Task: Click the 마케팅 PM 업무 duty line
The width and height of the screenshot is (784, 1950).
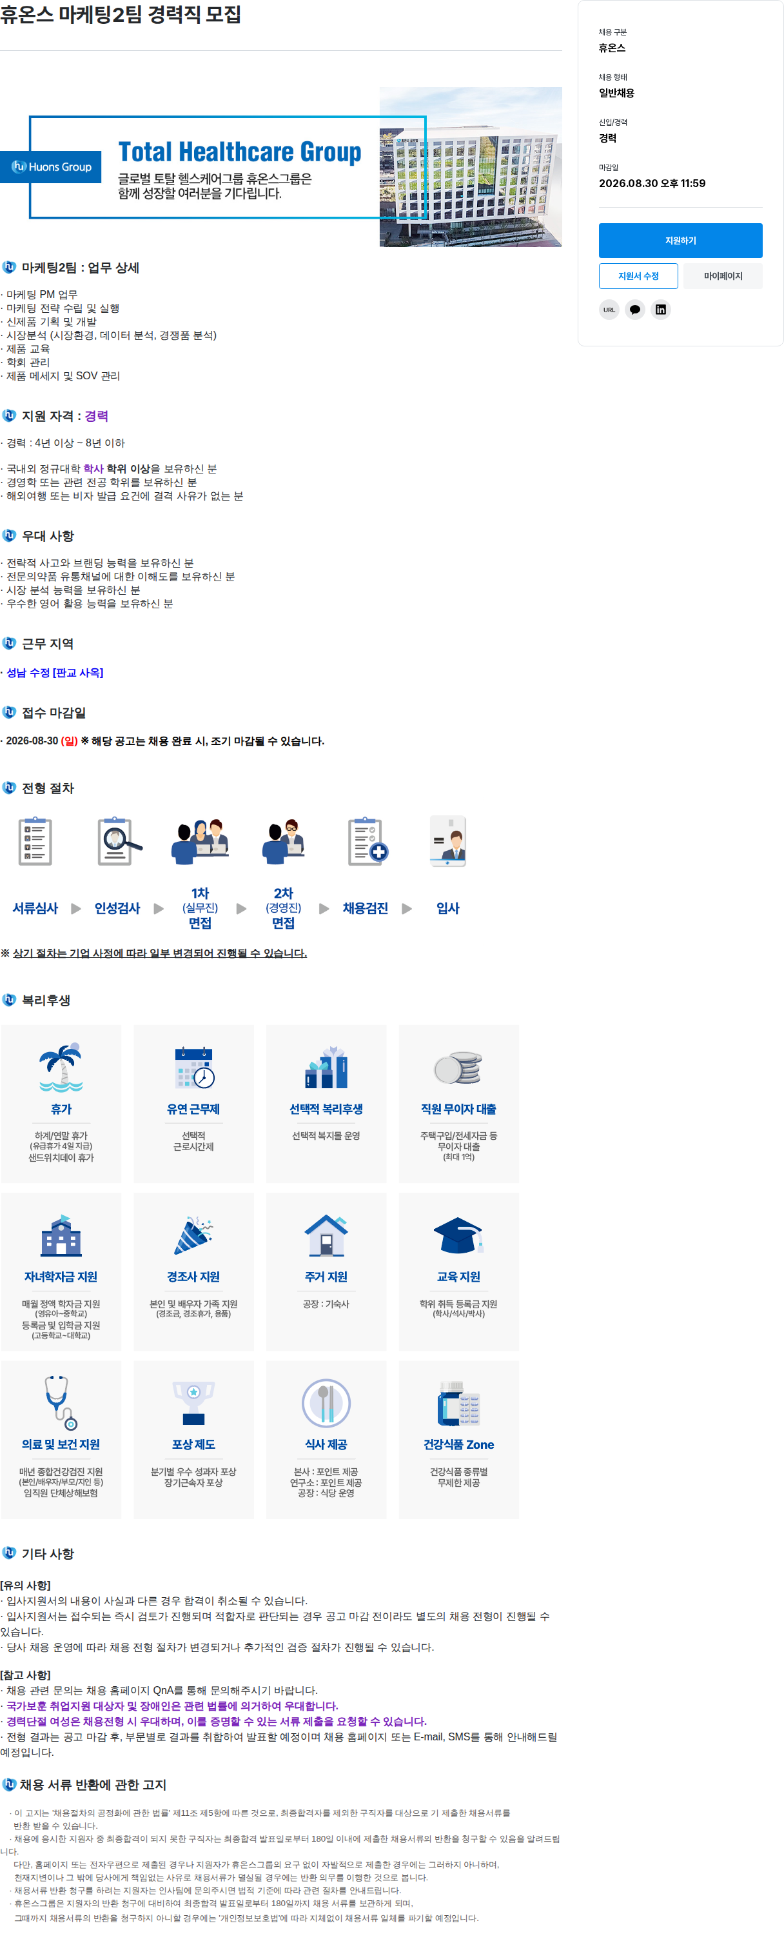Action: pos(42,295)
